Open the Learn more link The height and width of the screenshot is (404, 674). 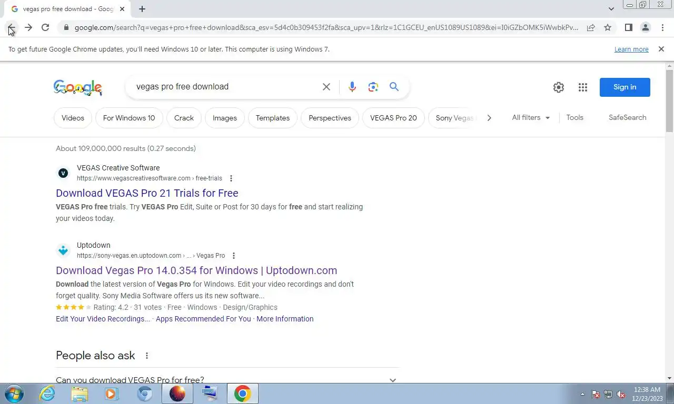631,49
